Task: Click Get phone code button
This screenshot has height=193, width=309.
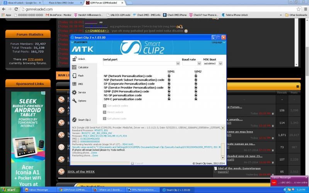Action: pos(115,119)
